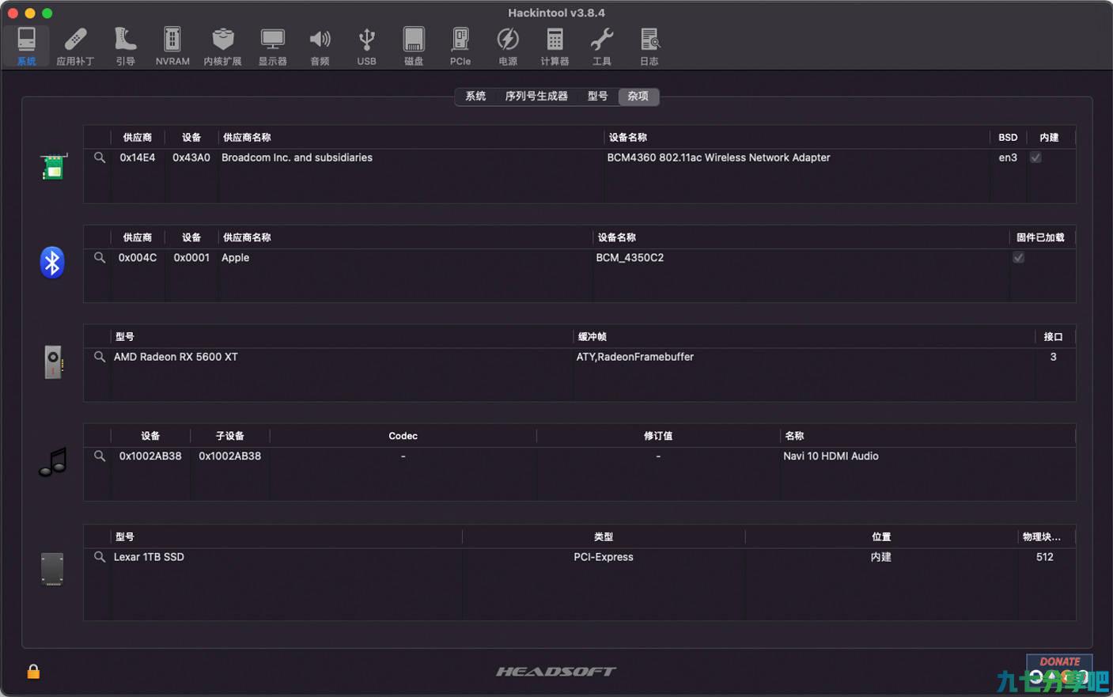Click the 修订值 column header
The height and width of the screenshot is (697, 1113).
(x=658, y=436)
